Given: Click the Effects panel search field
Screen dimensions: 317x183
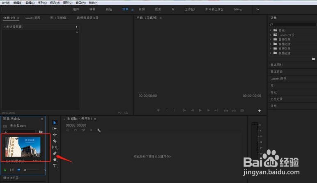Looking at the screenshot, I should [x=292, y=24].
